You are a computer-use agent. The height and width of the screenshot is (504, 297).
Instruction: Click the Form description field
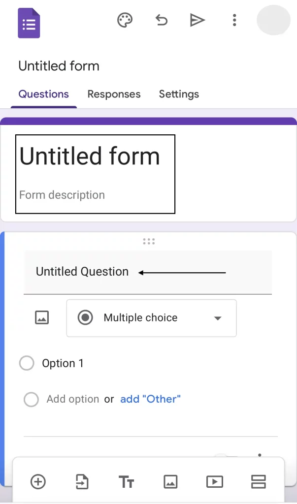point(62,195)
